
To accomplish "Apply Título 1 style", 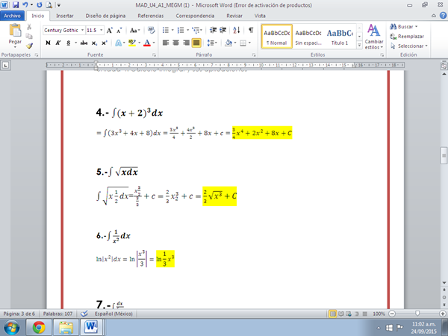I will 340,37.
